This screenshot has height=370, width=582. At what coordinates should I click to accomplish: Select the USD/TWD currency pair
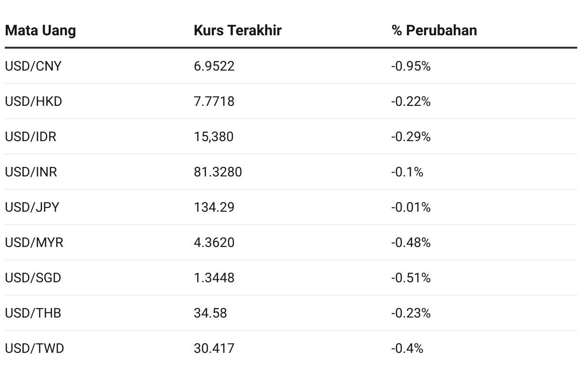34,348
